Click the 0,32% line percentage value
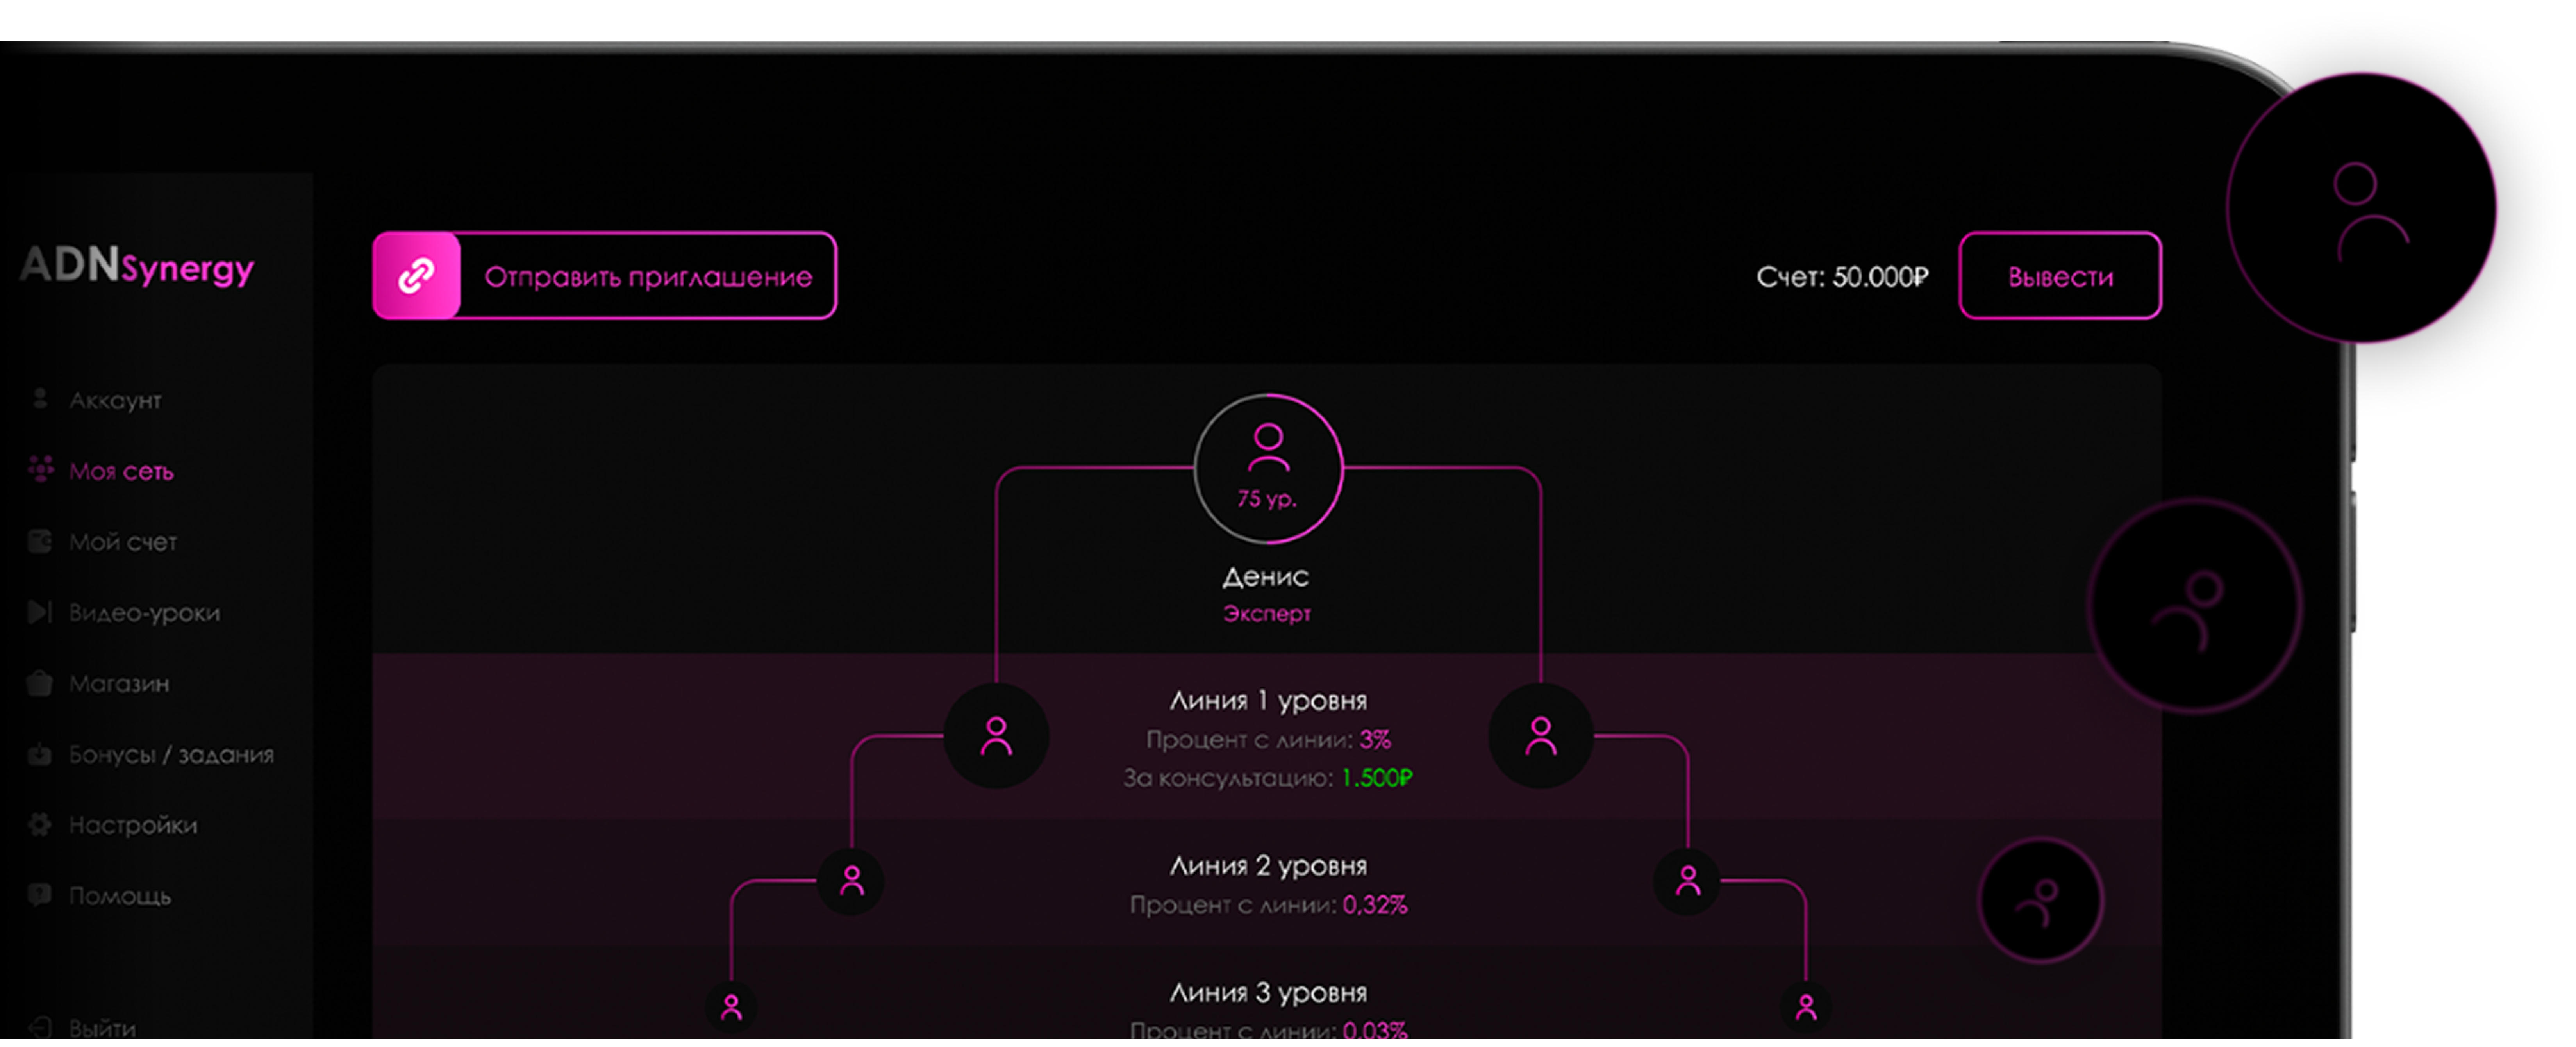Viewport: 2576px width, 1047px height. point(1375,906)
